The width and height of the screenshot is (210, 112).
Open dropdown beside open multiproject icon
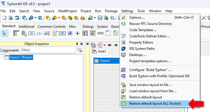point(35,18)
